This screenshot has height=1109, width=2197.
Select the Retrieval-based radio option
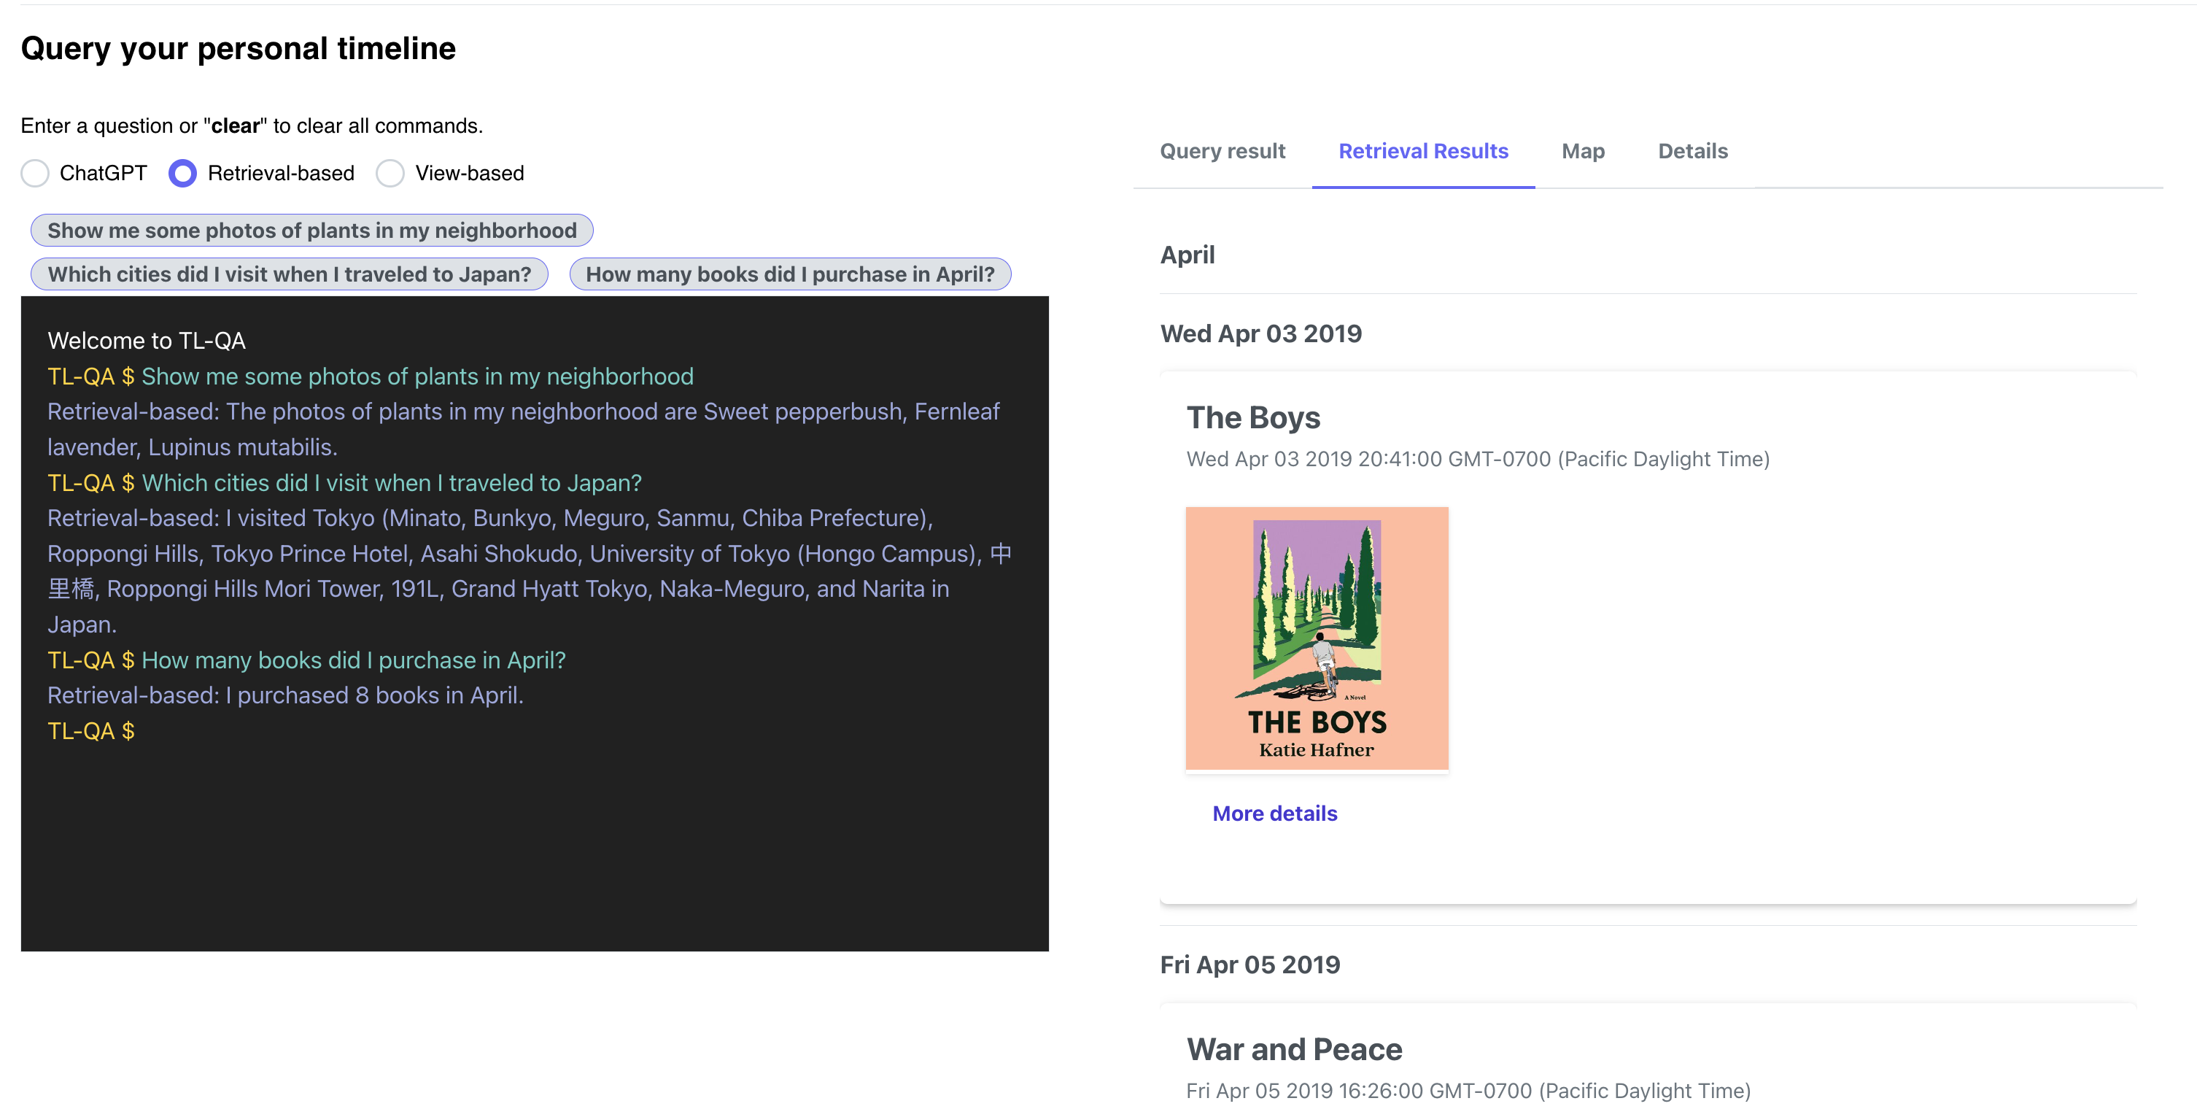[x=182, y=173]
